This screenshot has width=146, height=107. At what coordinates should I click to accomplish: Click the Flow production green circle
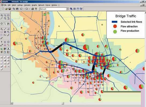[x=115, y=32]
